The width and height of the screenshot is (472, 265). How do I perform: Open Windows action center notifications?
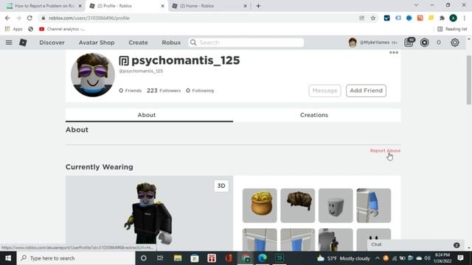coord(460,258)
